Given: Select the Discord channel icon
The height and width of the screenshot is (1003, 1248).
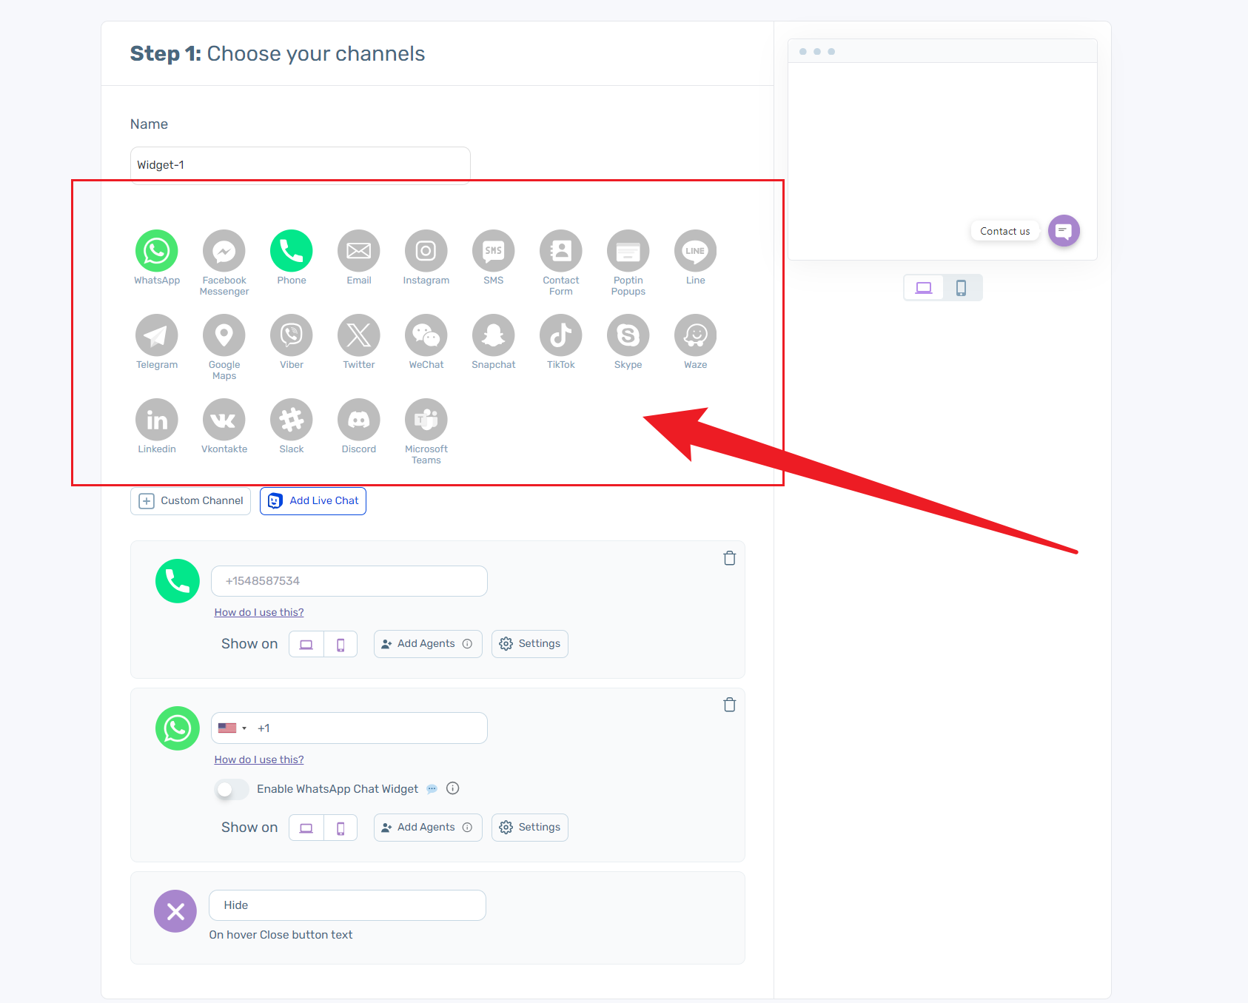Looking at the screenshot, I should [358, 420].
